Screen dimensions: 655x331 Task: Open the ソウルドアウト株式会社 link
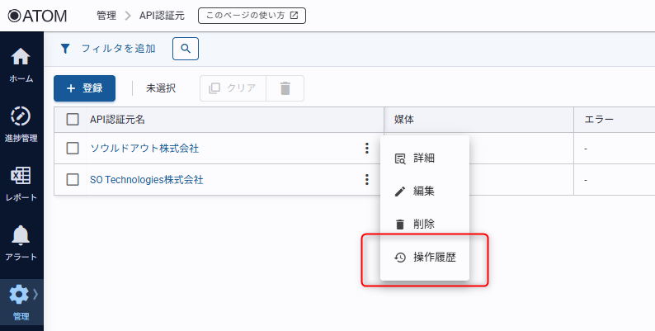[144, 149]
